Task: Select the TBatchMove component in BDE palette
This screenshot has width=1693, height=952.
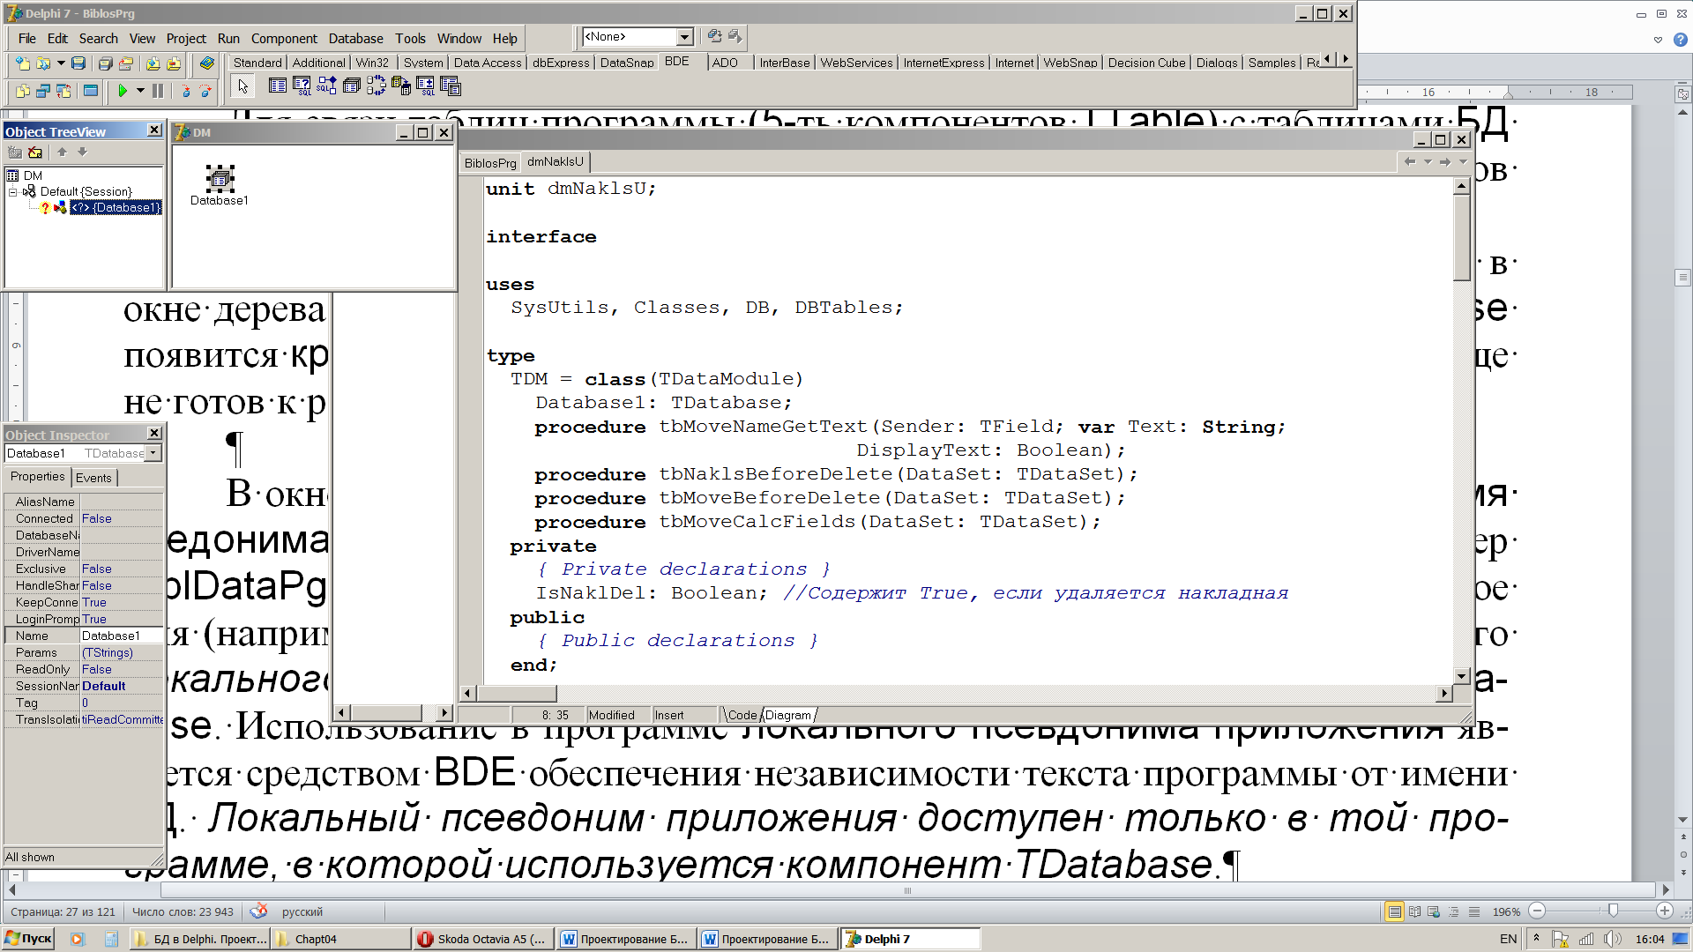Action: [x=401, y=86]
